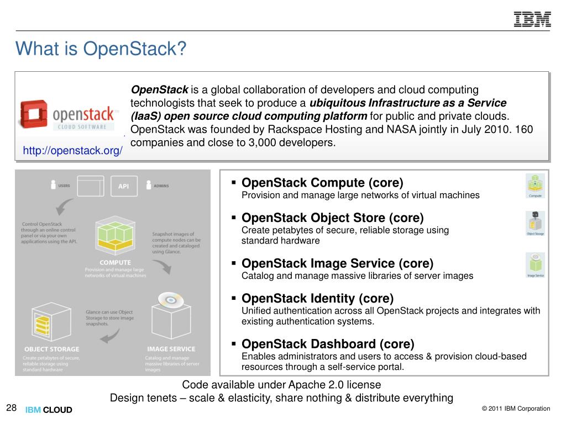Click the COMPUTE label in the diagram
The height and width of the screenshot is (424, 566).
(115, 262)
